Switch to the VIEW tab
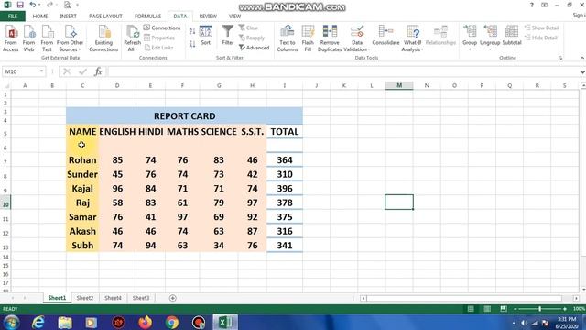The width and height of the screenshot is (586, 330). [234, 16]
